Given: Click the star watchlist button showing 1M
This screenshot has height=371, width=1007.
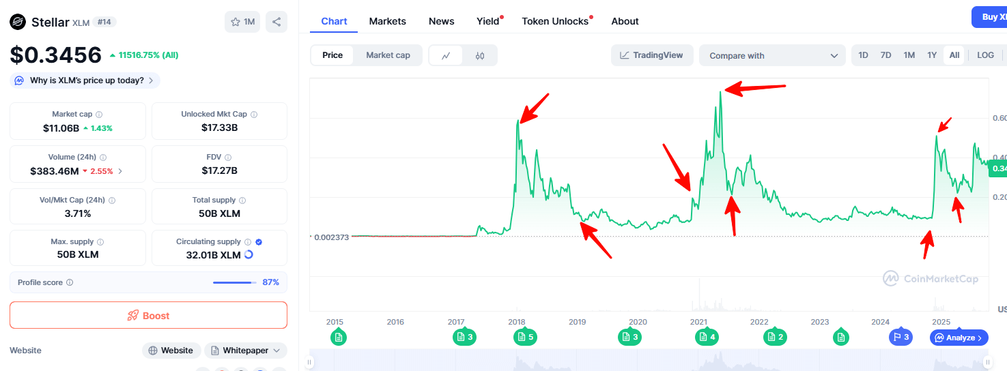Looking at the screenshot, I should (242, 22).
